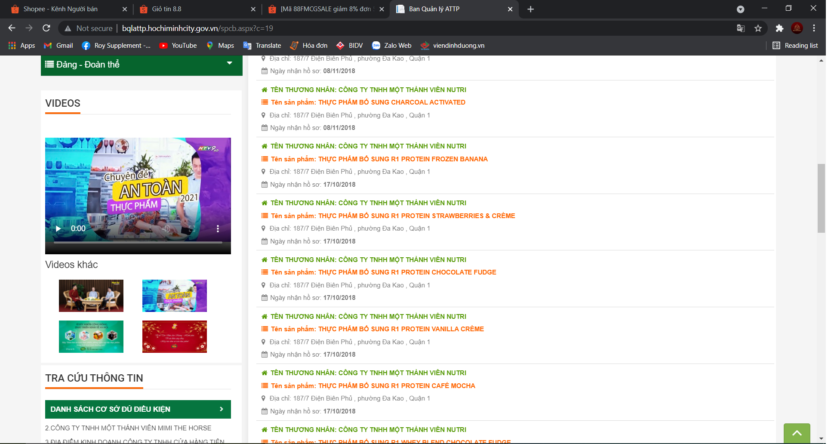
Task: Open CÔNG TY TNHH MỘT THÀNH VIÊN MIMI THE HORSE
Action: (x=128, y=428)
